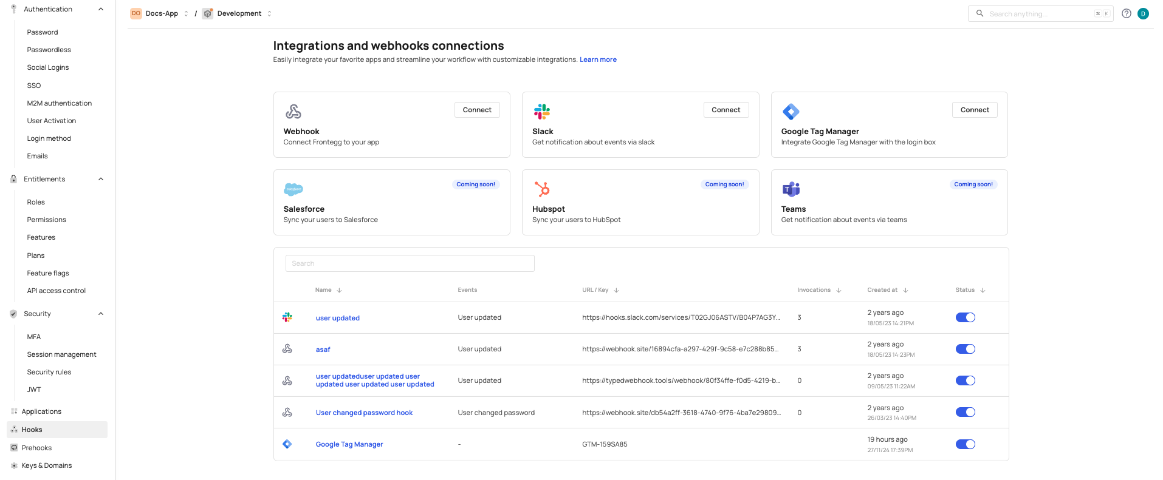Disable the 'asaf' webhook toggle
This screenshot has height=480, width=1163.
coord(965,349)
